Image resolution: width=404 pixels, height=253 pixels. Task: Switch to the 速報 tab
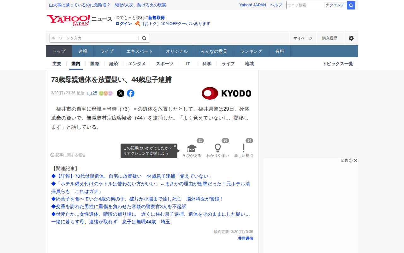[83, 51]
